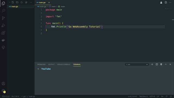174x98 pixels.
Task: Open the Accounts menu
Action: [x=3, y=84]
